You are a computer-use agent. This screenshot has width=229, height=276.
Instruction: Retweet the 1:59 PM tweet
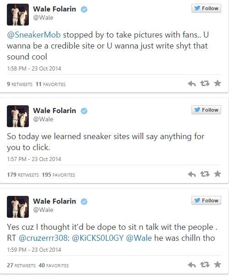(205, 265)
